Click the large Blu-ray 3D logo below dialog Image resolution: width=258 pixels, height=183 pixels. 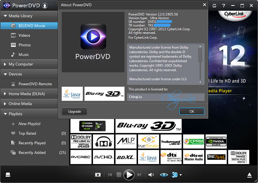[149, 126]
